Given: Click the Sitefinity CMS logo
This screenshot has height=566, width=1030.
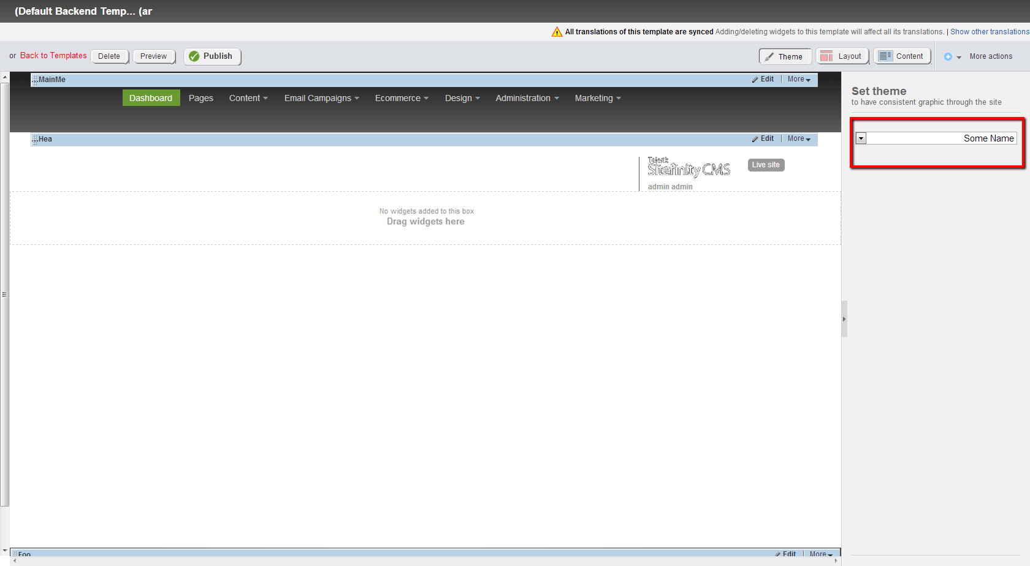Looking at the screenshot, I should (x=689, y=167).
